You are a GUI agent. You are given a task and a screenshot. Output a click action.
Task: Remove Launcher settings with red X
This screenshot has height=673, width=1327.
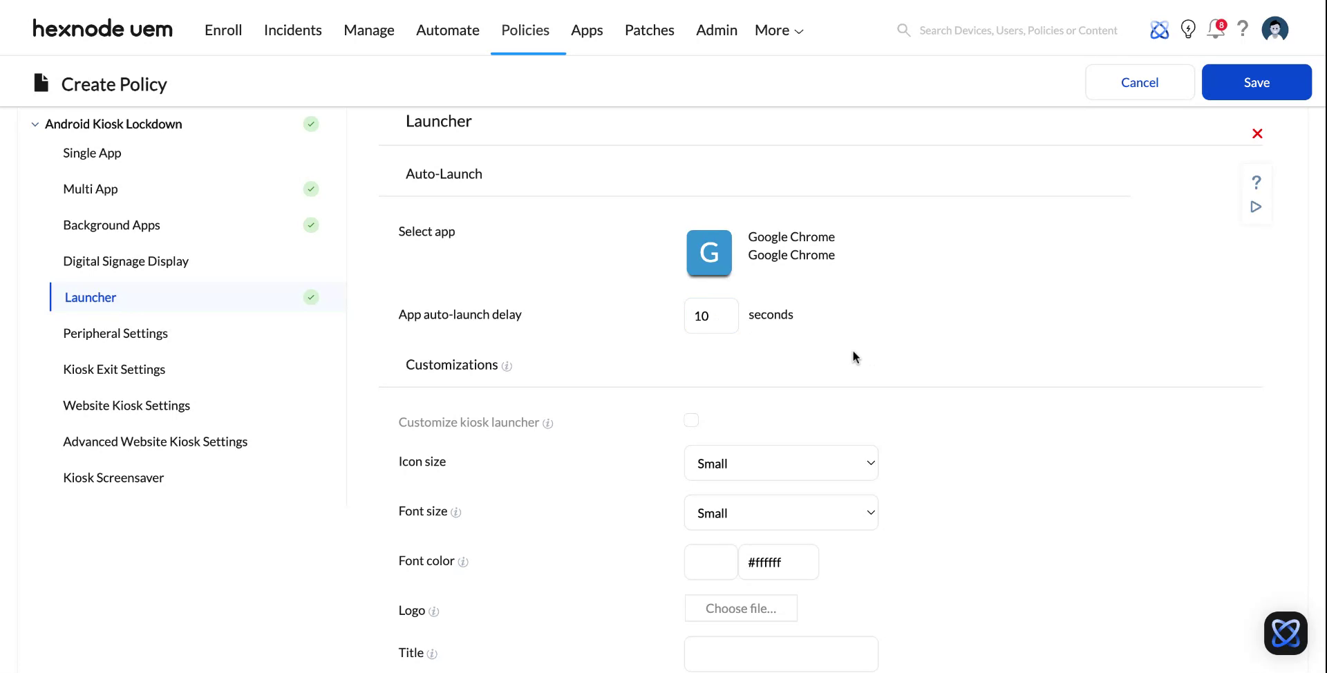(1257, 134)
